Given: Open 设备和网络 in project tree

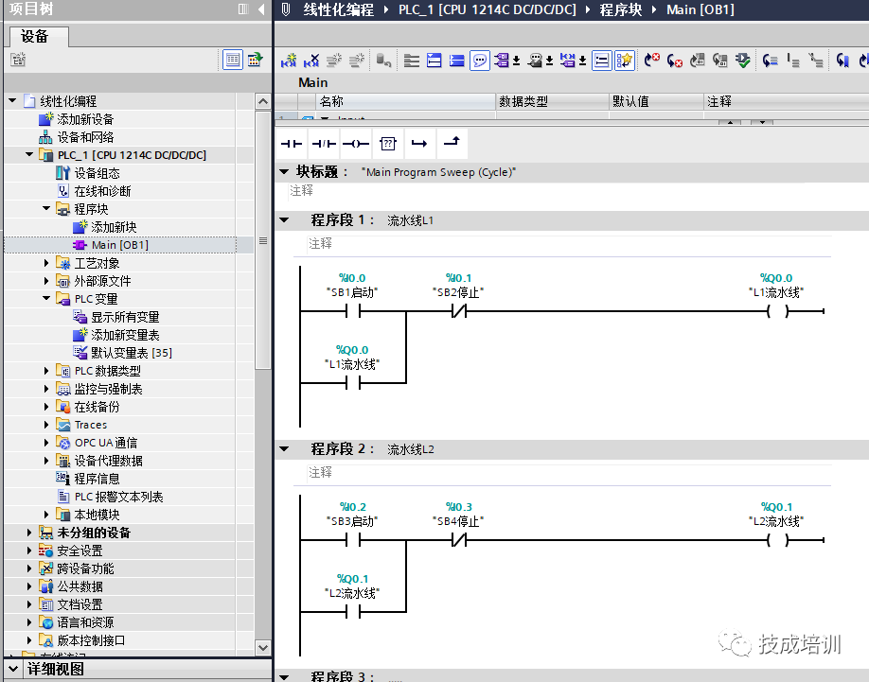Looking at the screenshot, I should (85, 137).
